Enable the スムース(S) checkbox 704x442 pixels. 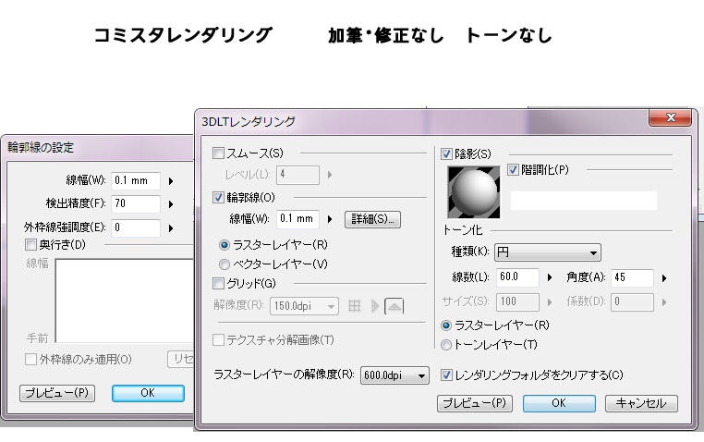(x=218, y=153)
